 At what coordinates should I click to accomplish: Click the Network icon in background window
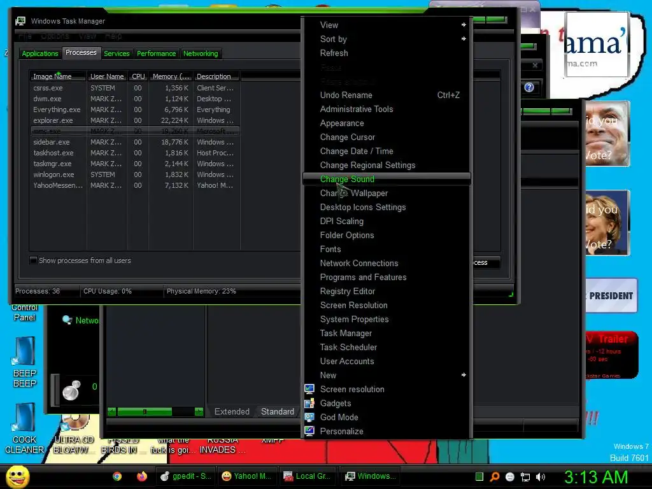point(67,320)
